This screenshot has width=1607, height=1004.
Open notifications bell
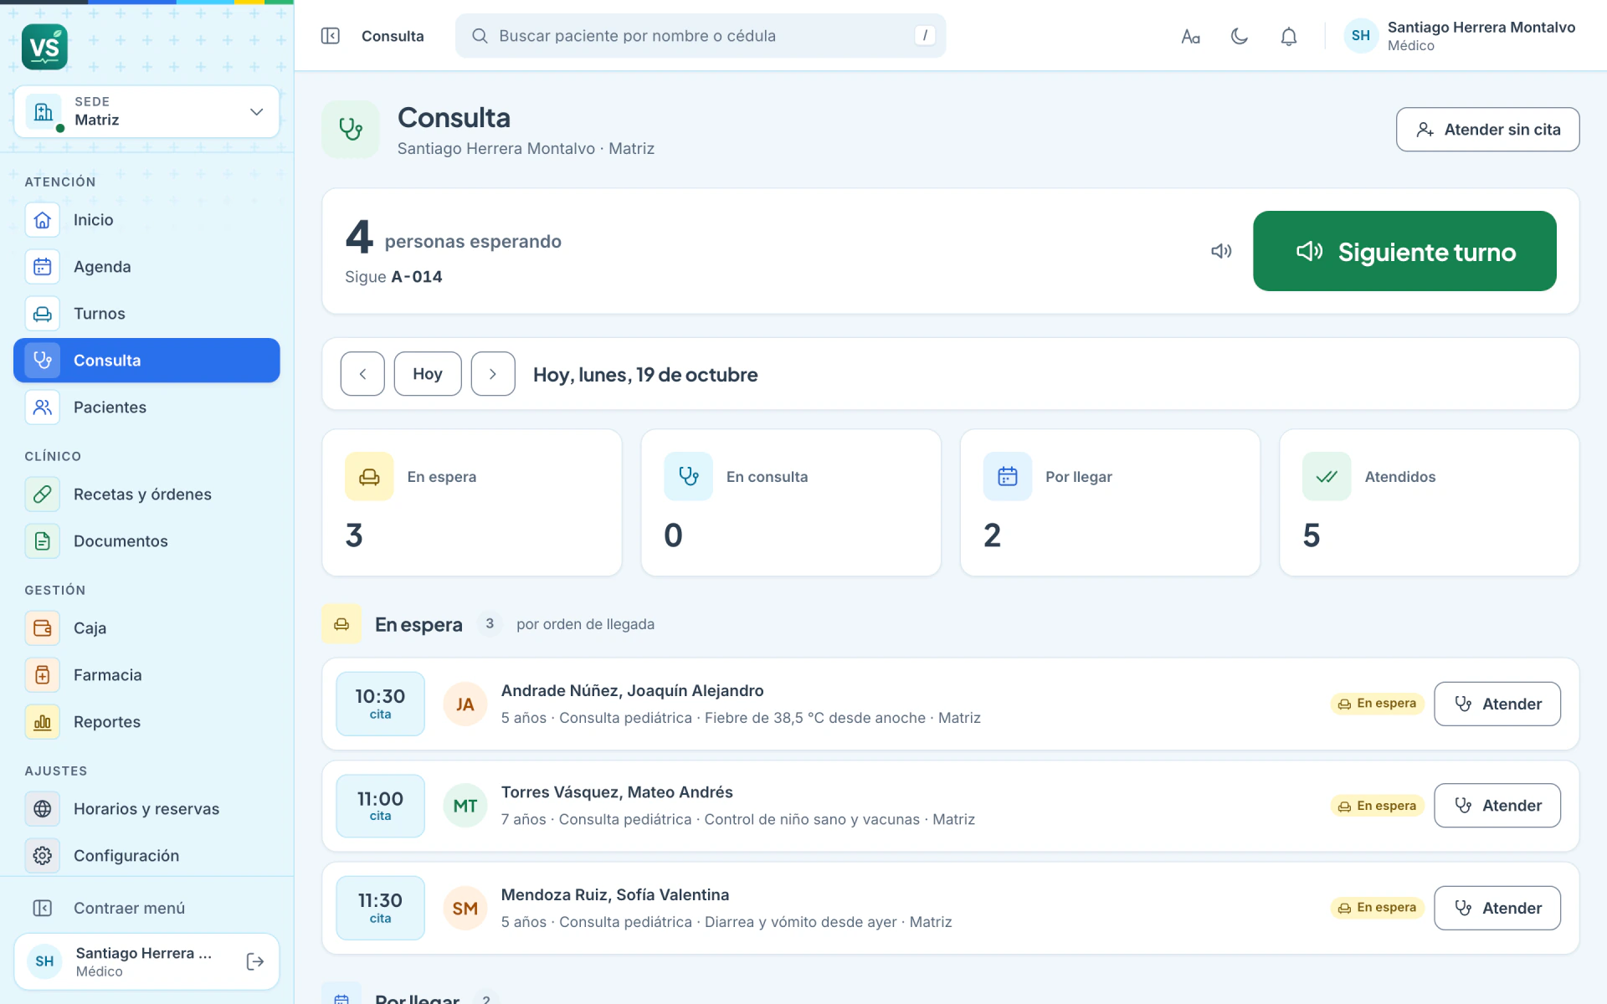click(1289, 36)
